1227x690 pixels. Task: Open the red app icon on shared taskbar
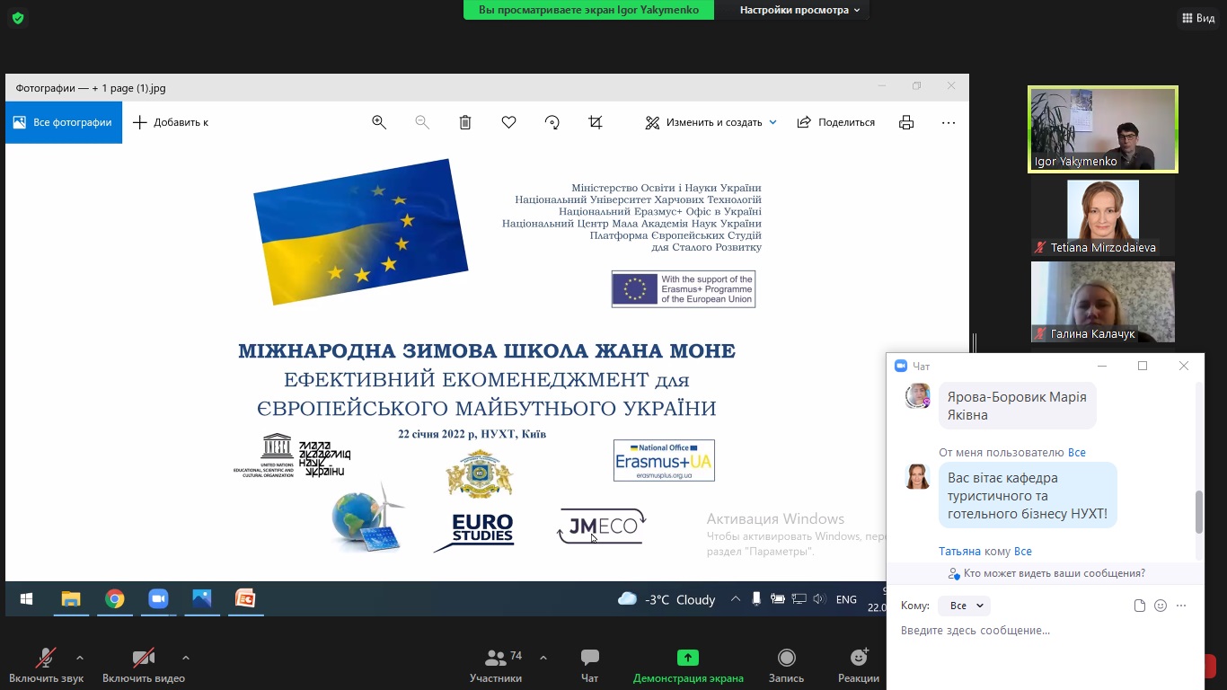(245, 599)
